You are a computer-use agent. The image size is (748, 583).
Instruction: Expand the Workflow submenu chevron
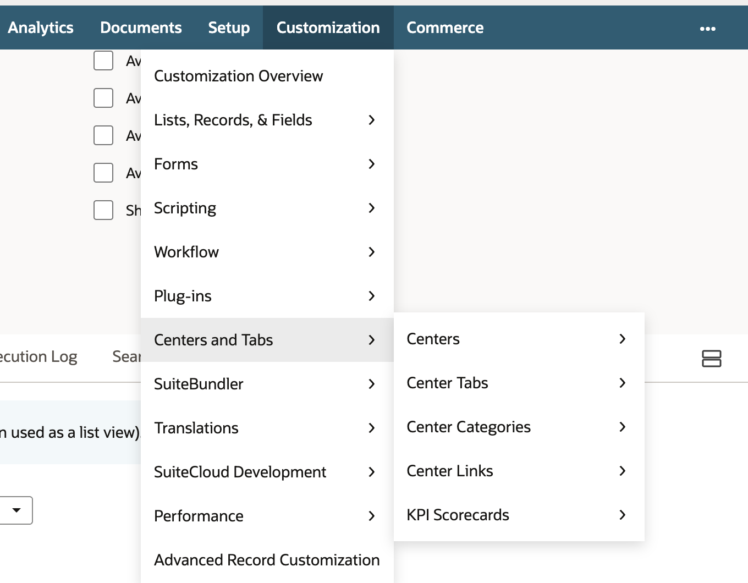pos(372,252)
